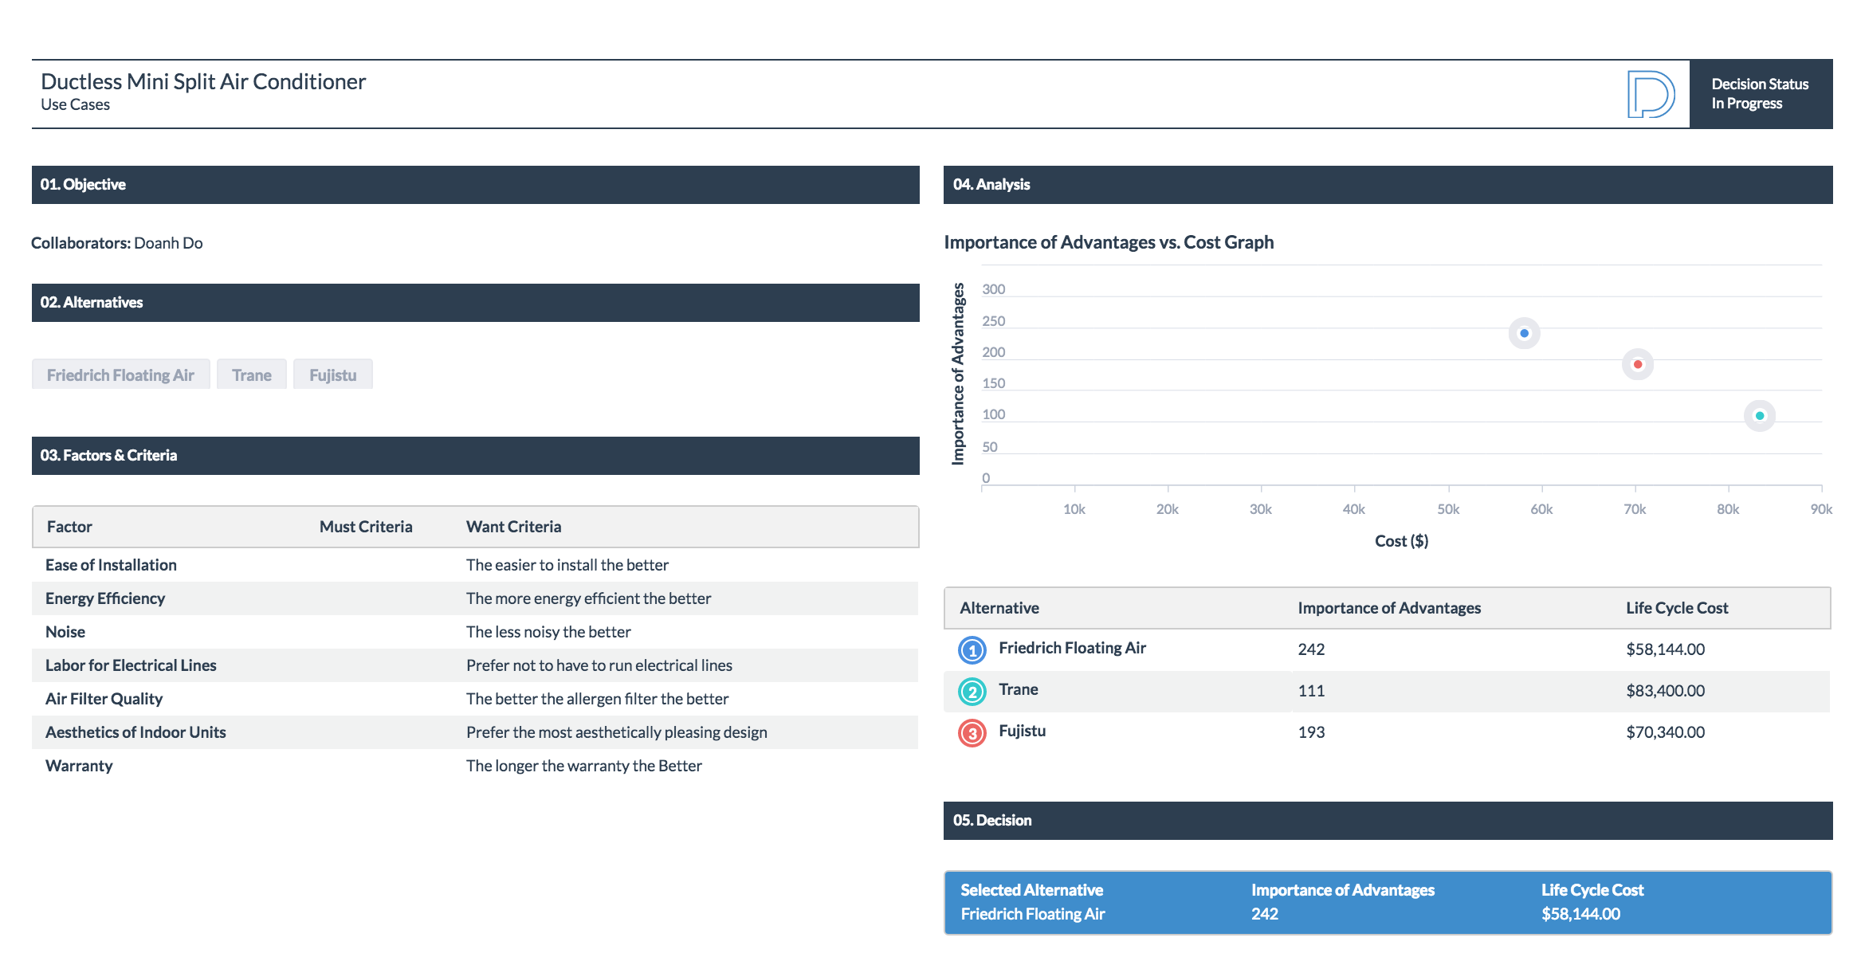The image size is (1857, 961).
Task: Click the Life Cycle Cost column header
Action: (x=1677, y=608)
